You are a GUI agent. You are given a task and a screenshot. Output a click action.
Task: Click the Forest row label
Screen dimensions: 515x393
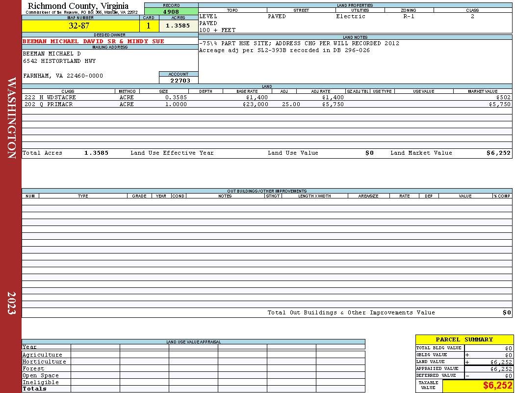33,368
